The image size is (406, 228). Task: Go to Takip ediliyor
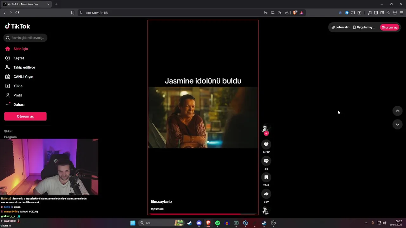coord(20,67)
